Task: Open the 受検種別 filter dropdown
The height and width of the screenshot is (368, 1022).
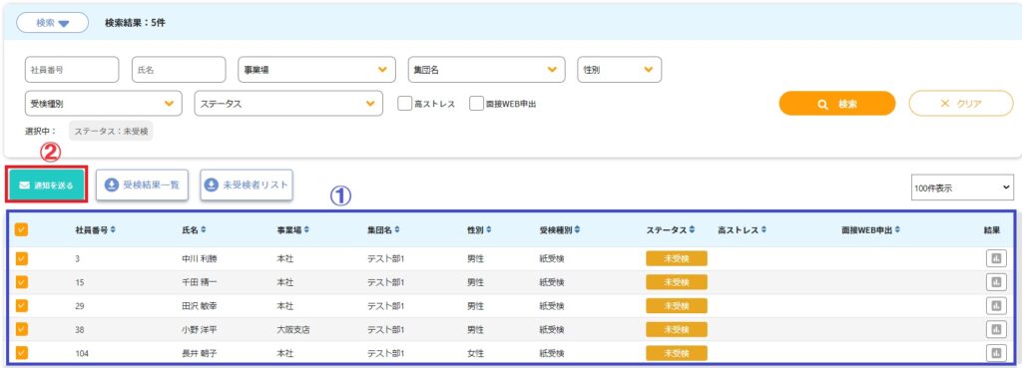Action: click(103, 104)
